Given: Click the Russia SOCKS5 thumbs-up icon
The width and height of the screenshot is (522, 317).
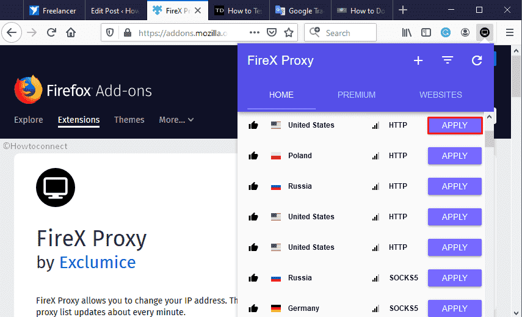Looking at the screenshot, I should click(x=253, y=278).
